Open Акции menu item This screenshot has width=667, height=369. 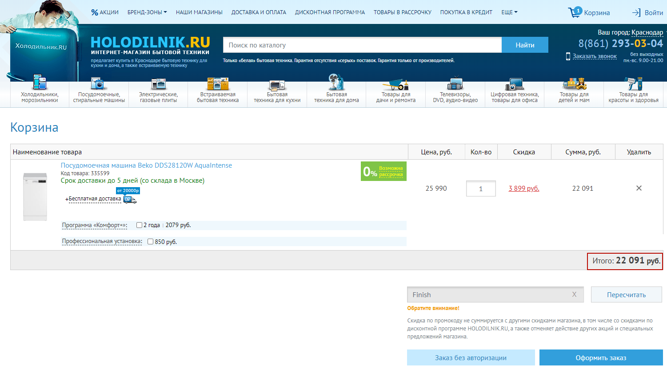(109, 12)
